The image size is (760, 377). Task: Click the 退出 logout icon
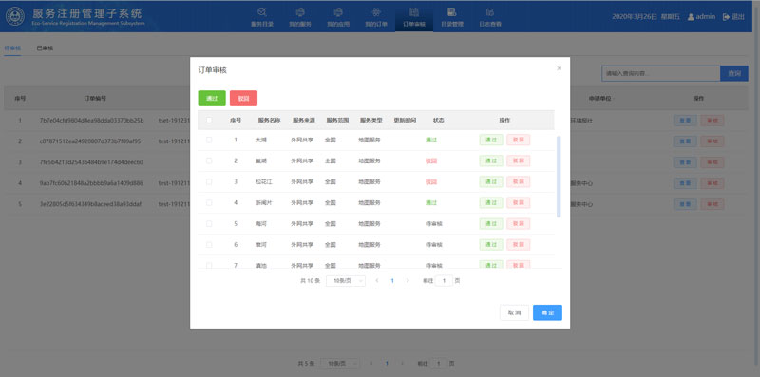pyautogui.click(x=726, y=16)
